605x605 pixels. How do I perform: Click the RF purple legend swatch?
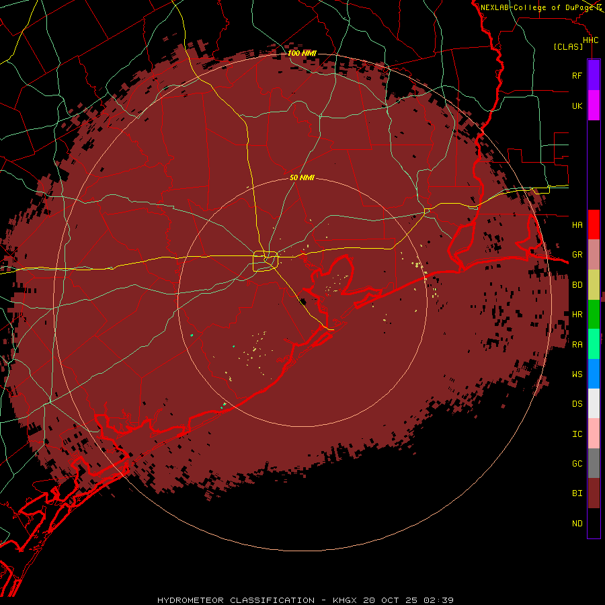pyautogui.click(x=594, y=75)
